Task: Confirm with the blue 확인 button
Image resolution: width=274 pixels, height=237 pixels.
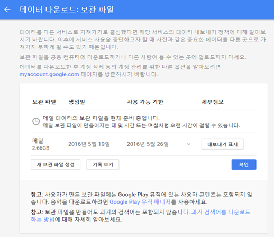Action: [x=244, y=164]
